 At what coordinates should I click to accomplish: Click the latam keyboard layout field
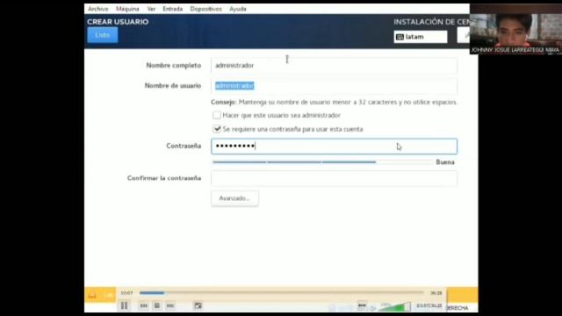pyautogui.click(x=421, y=37)
